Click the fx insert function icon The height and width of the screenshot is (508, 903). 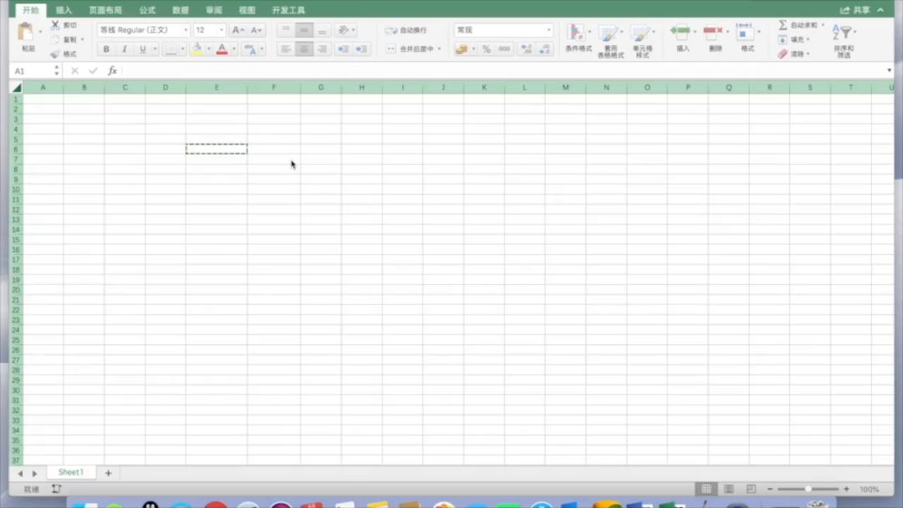[113, 71]
